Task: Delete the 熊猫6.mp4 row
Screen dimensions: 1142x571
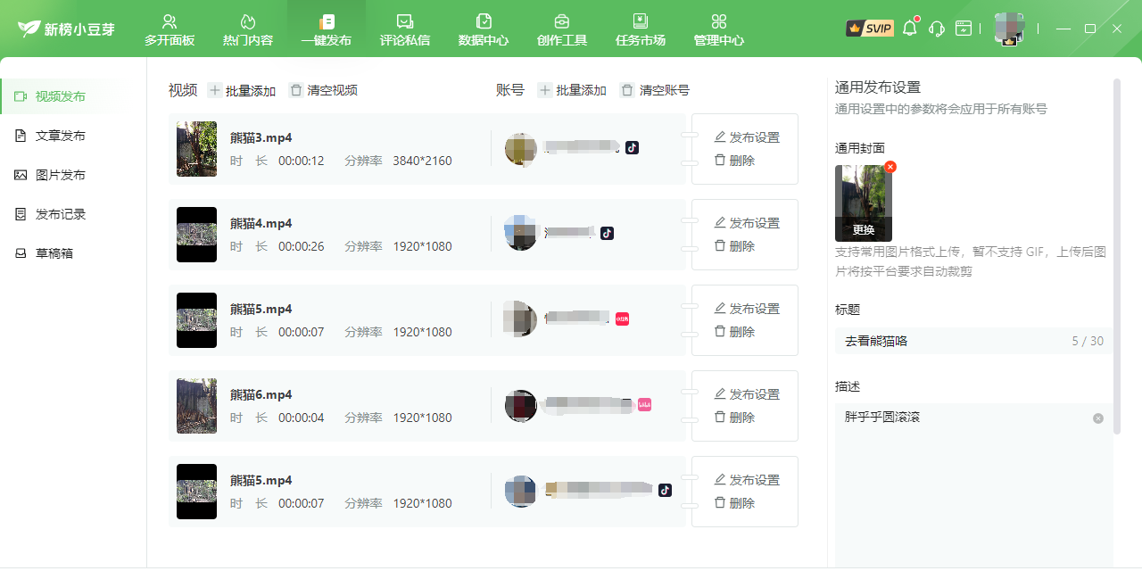Action: (x=734, y=418)
